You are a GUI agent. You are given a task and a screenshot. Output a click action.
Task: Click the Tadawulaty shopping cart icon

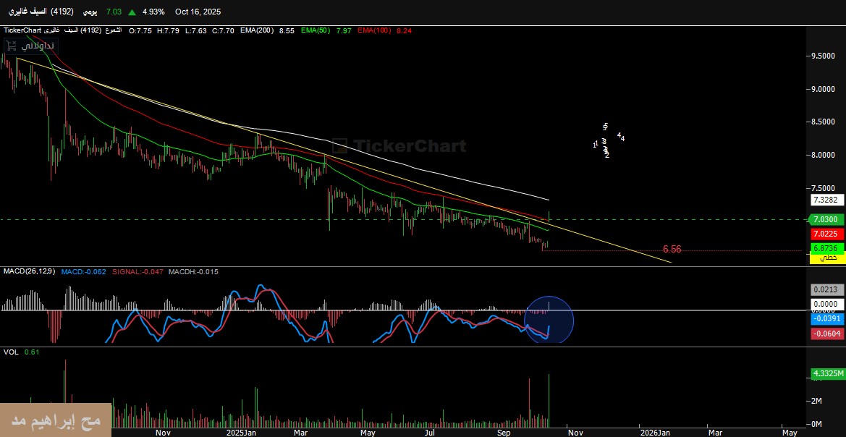click(x=11, y=46)
